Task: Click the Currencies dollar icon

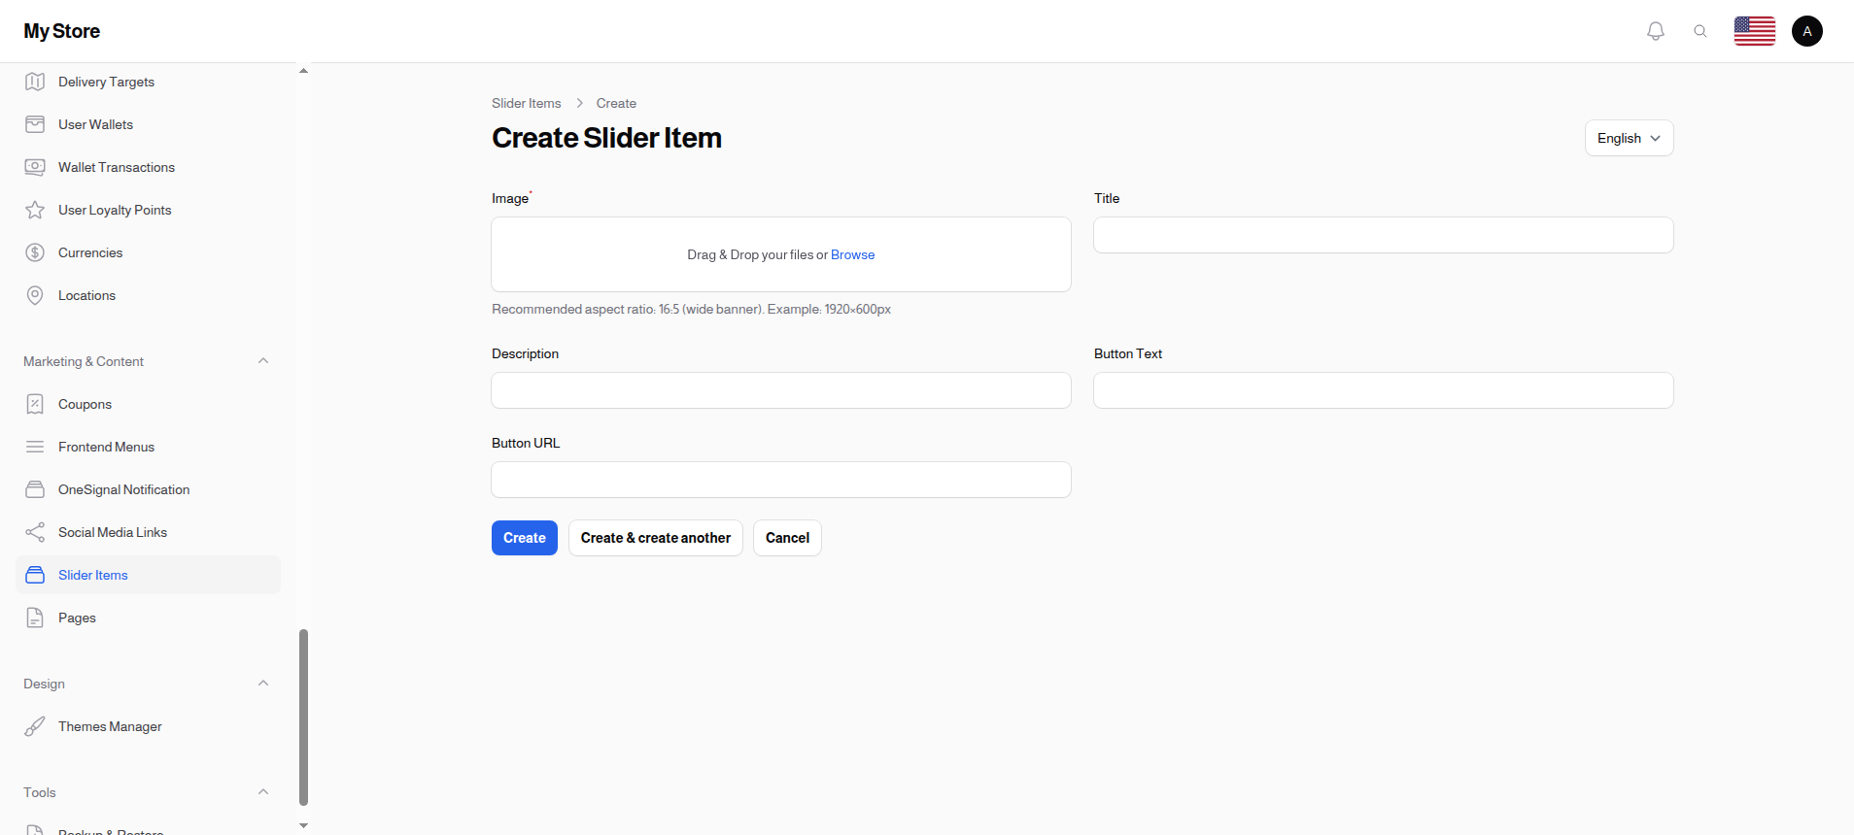Action: pos(35,252)
